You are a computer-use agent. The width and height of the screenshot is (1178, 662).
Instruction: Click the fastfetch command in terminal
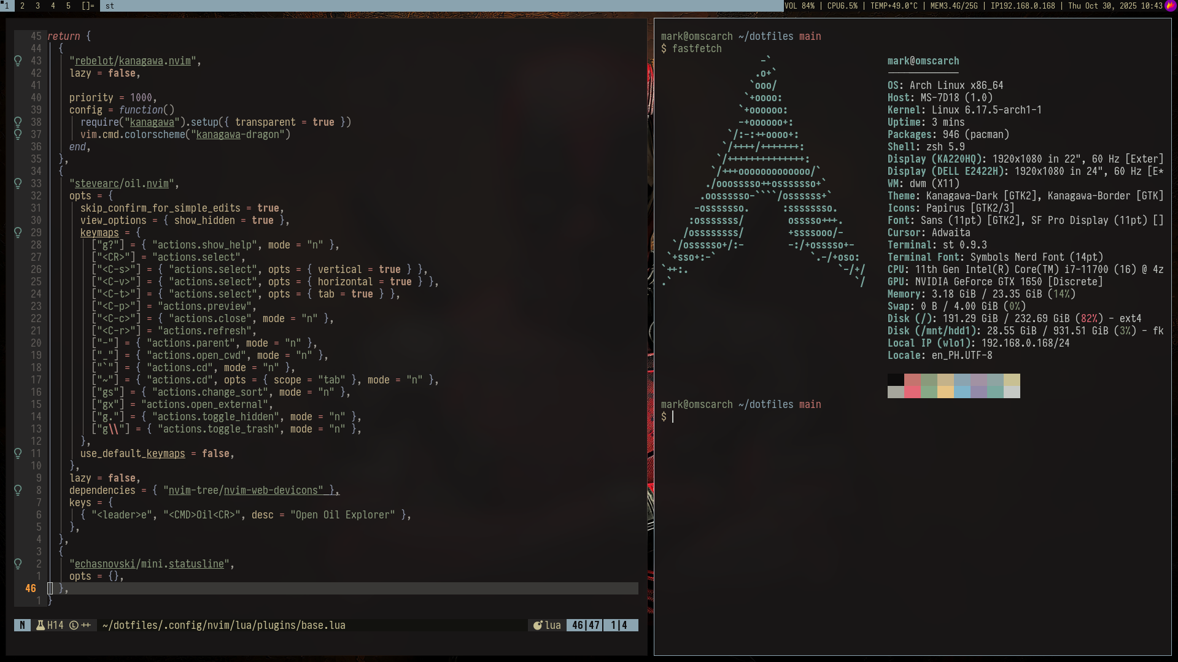point(697,48)
